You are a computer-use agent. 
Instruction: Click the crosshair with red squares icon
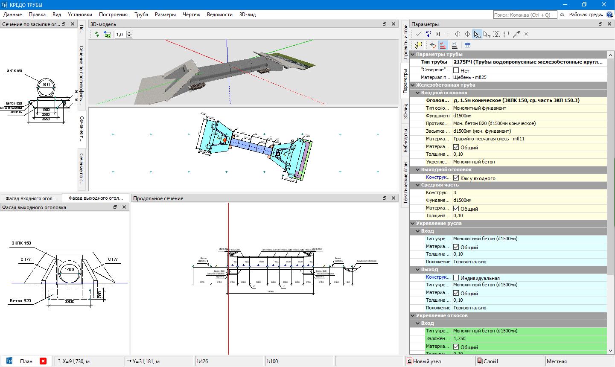(433, 45)
